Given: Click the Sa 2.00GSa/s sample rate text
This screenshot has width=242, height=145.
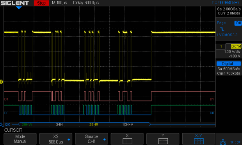Looking at the screenshot, I should pyautogui.click(x=229, y=9).
